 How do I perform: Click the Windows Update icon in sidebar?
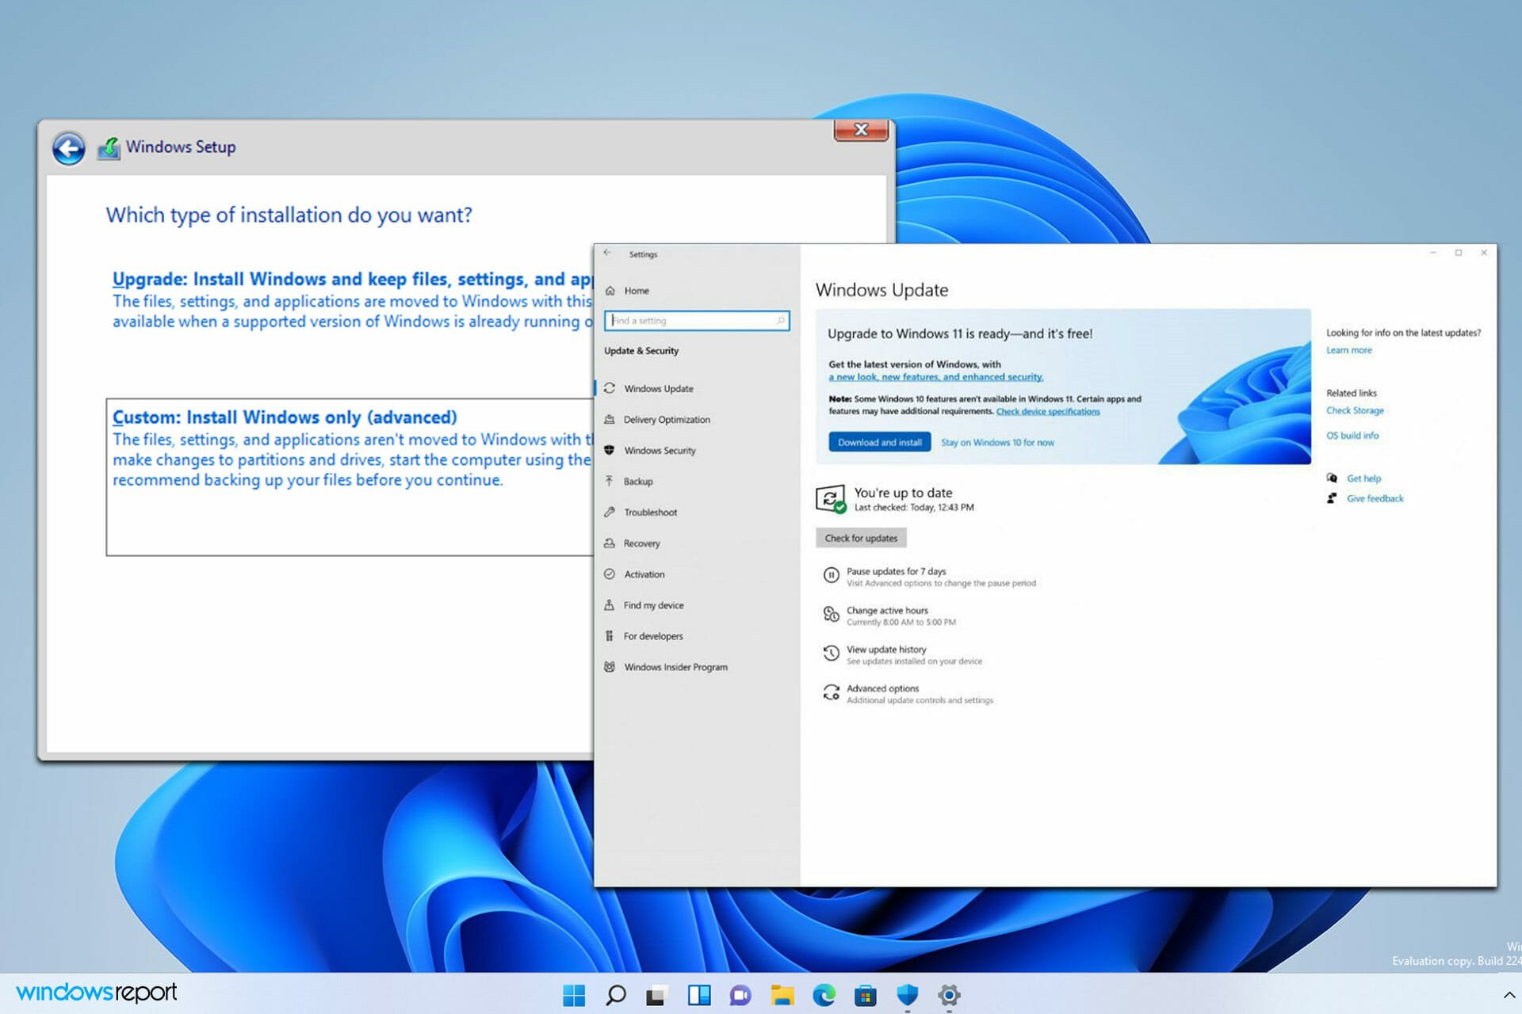[x=613, y=387]
